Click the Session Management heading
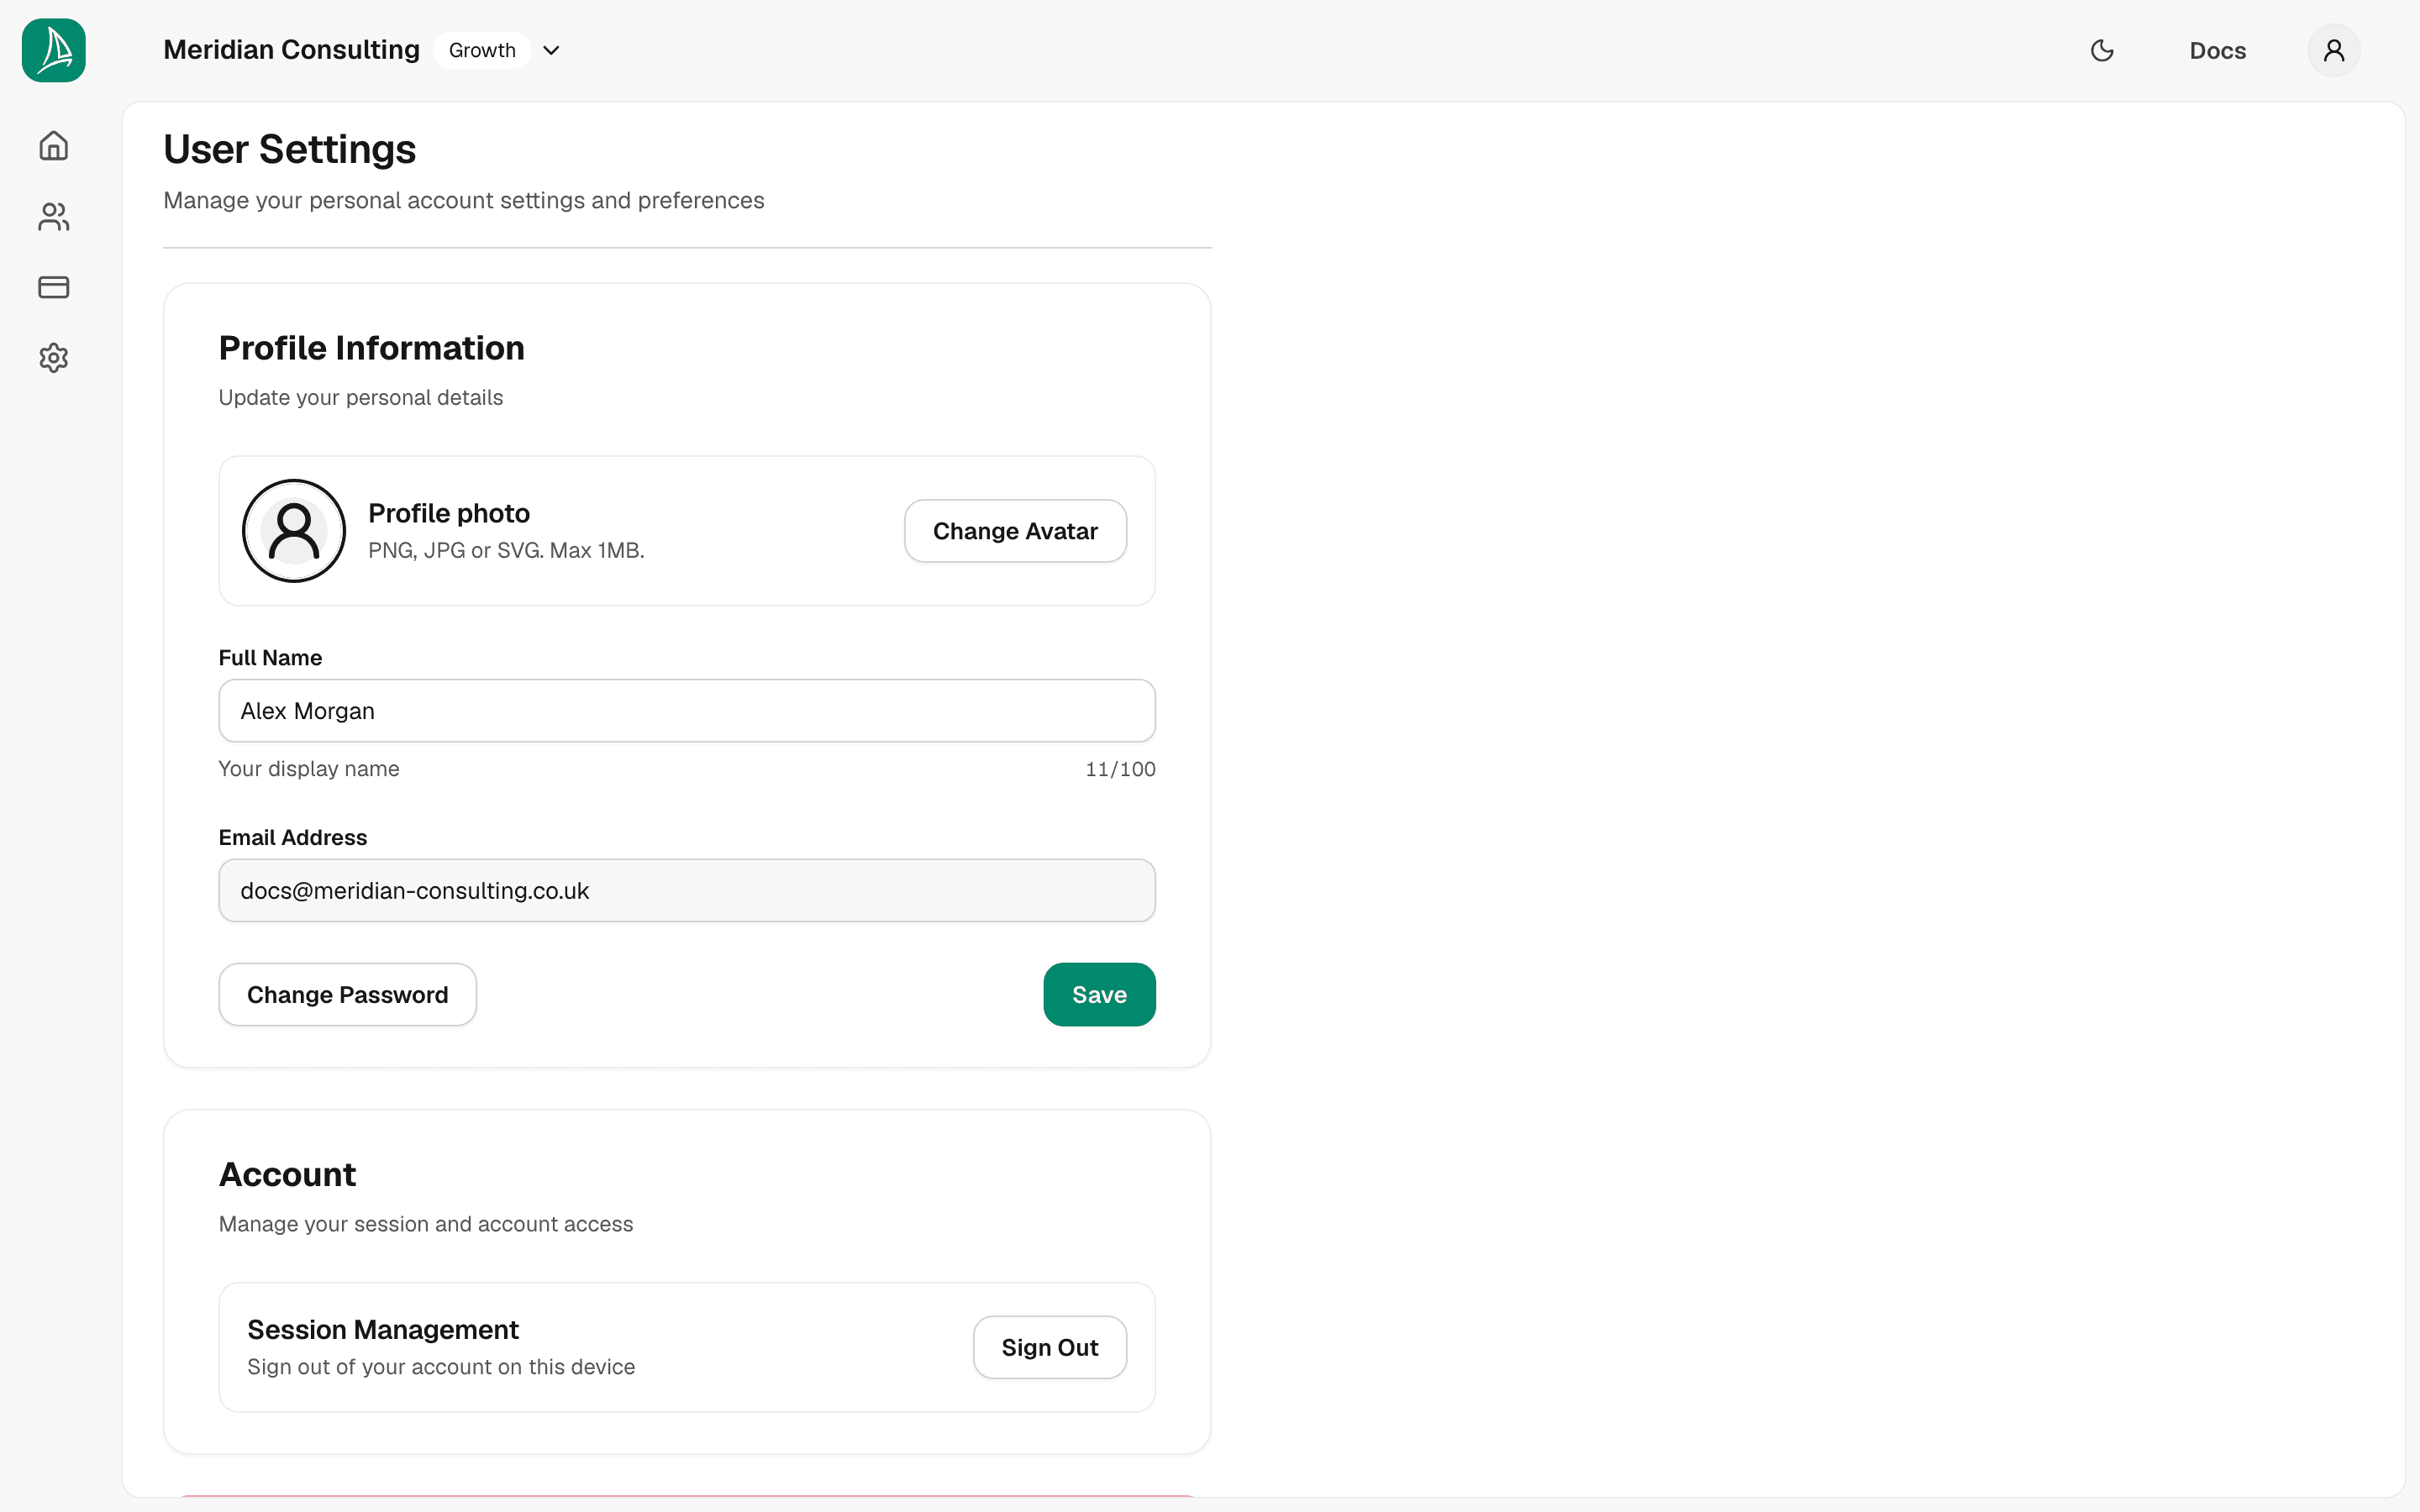This screenshot has width=2420, height=1512. pyautogui.click(x=383, y=1330)
